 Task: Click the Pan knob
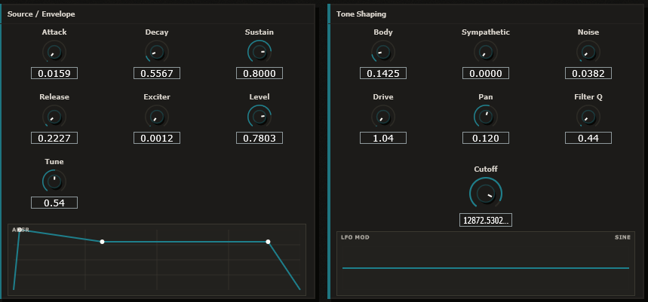click(x=485, y=117)
